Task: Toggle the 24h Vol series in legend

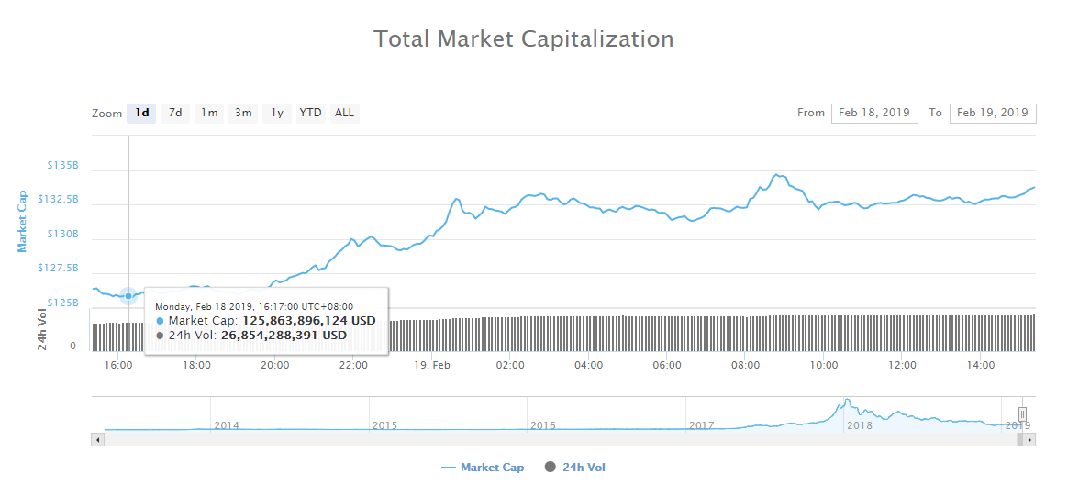Action: (x=584, y=467)
